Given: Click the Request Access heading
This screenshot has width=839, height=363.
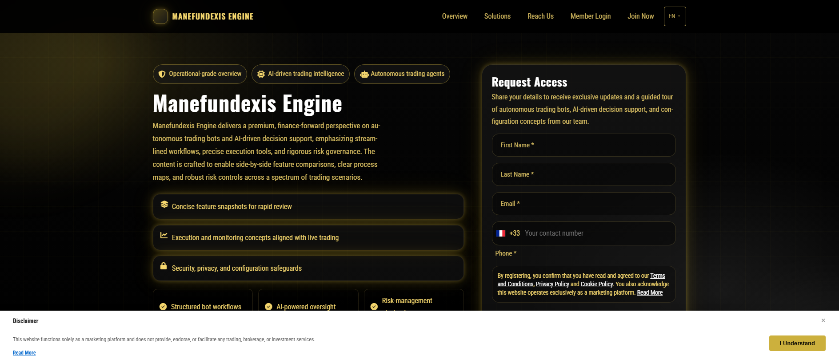Looking at the screenshot, I should [529, 82].
